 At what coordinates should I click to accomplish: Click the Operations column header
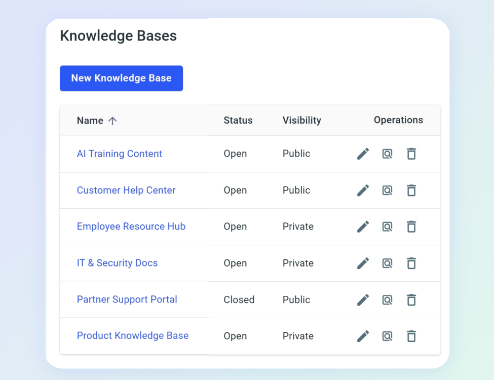[399, 120]
